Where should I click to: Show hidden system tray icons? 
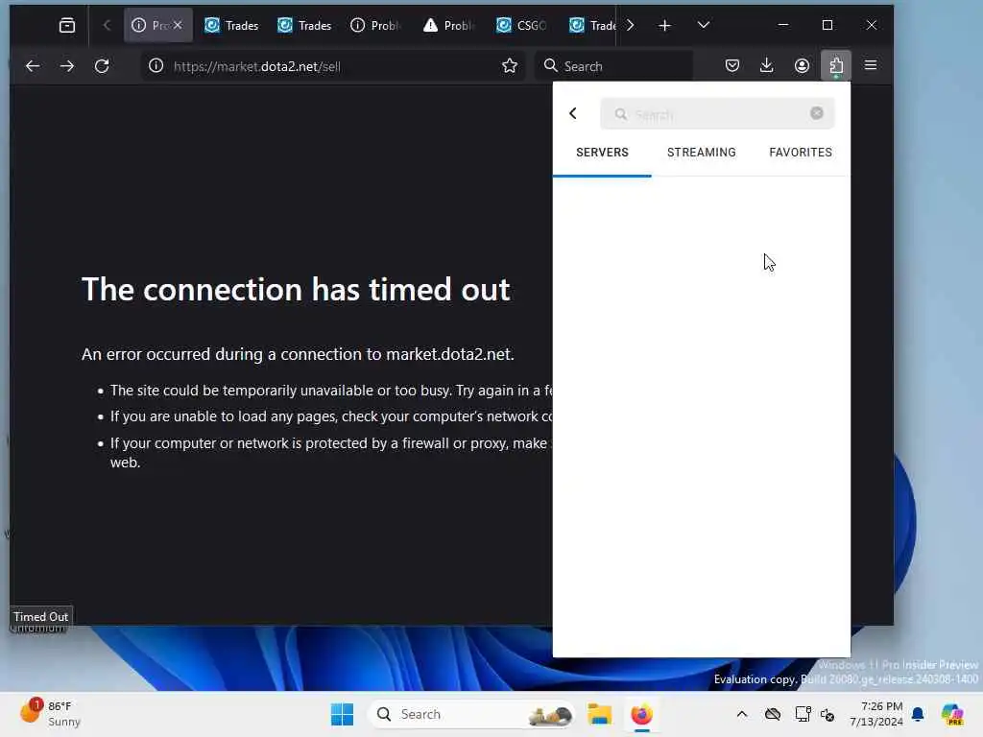click(x=742, y=714)
